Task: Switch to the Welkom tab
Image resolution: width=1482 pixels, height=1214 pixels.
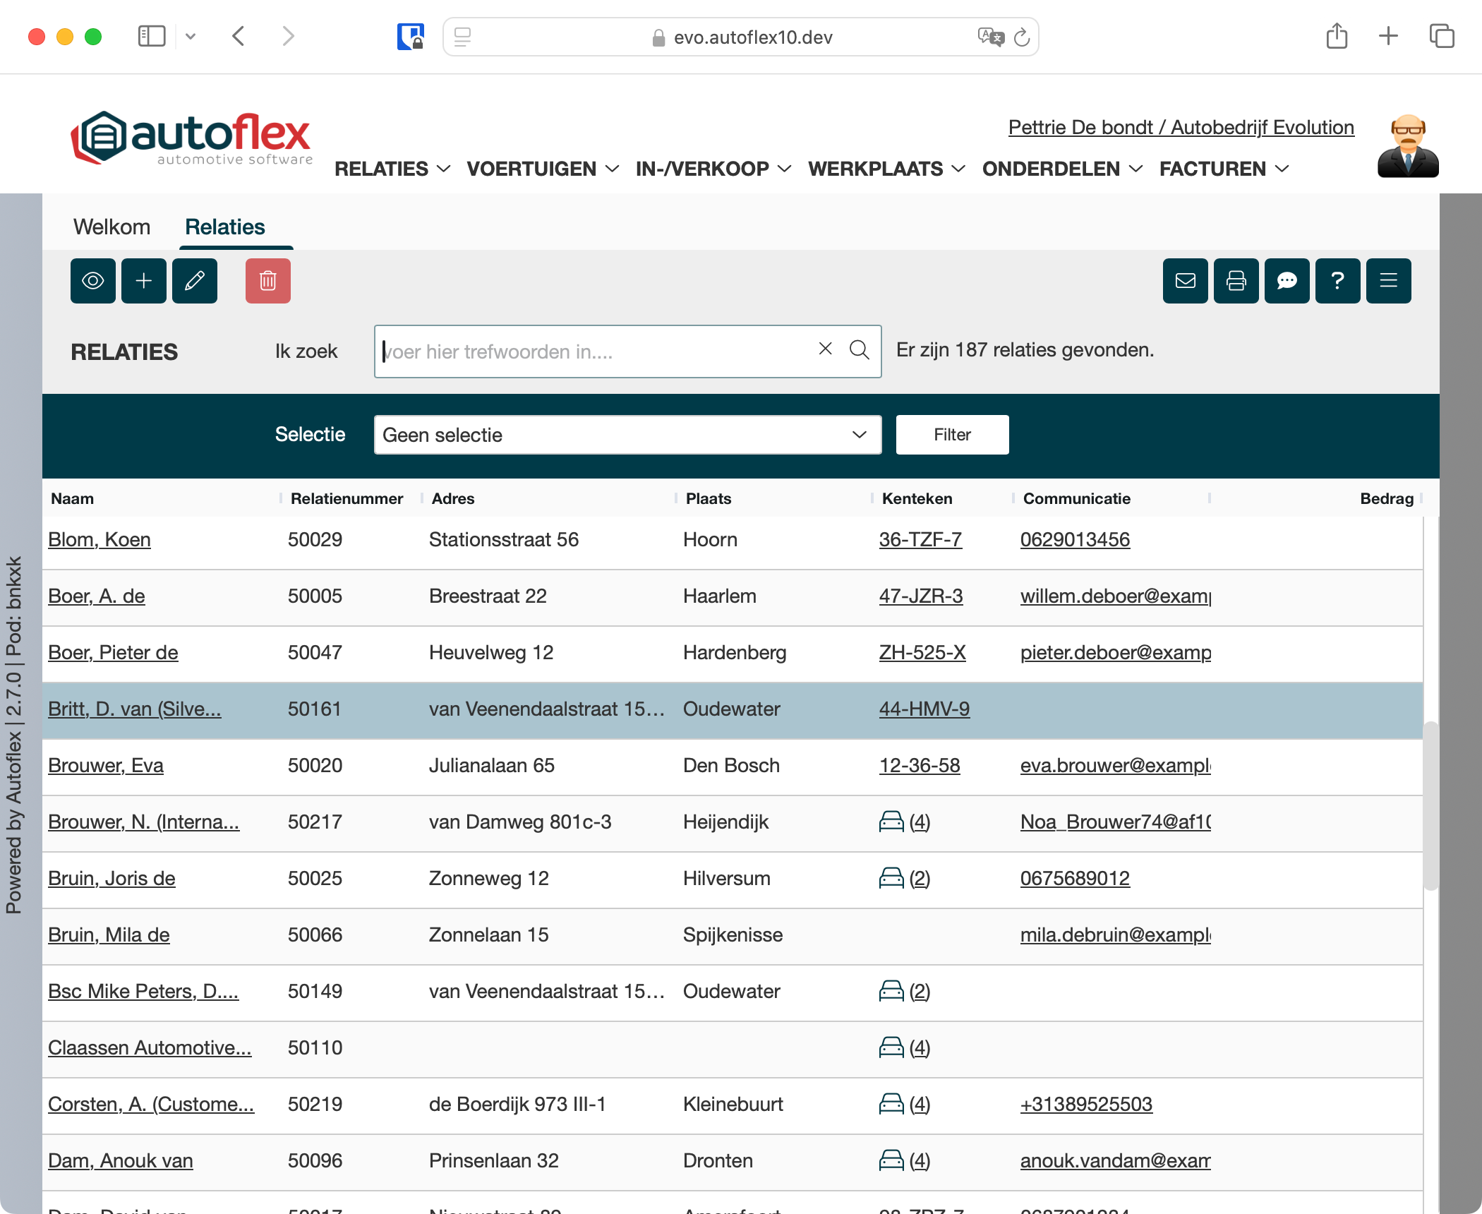Action: 112,227
